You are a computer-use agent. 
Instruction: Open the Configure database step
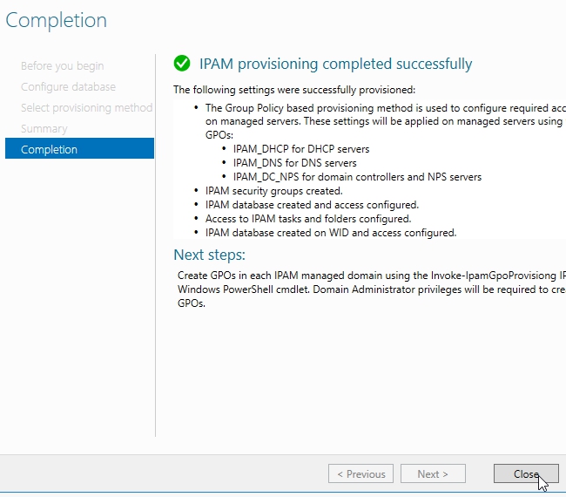tap(68, 86)
